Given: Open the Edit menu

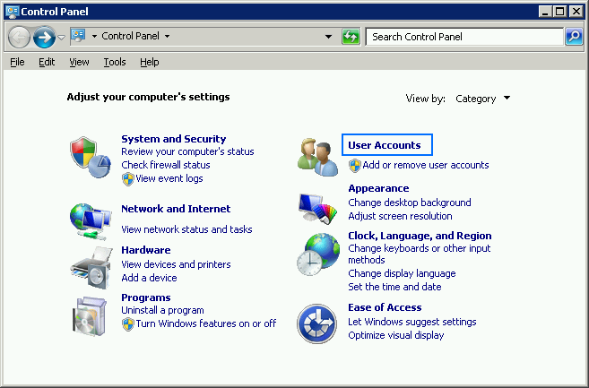Looking at the screenshot, I should [x=47, y=62].
